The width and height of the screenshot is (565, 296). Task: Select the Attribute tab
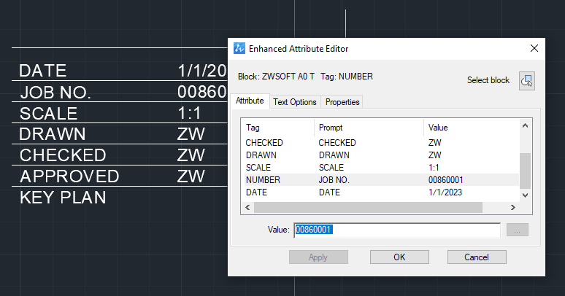click(250, 101)
